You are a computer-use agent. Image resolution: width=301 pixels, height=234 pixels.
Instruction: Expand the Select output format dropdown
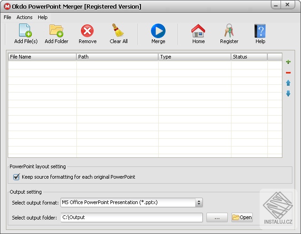click(199, 203)
